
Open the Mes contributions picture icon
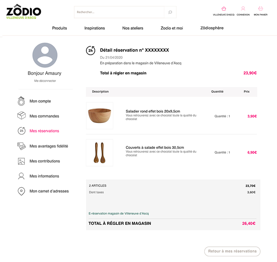tap(21, 161)
